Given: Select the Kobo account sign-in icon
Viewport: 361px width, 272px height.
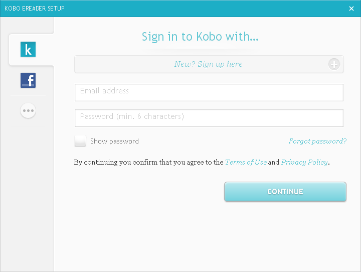Looking at the screenshot, I should [28, 50].
